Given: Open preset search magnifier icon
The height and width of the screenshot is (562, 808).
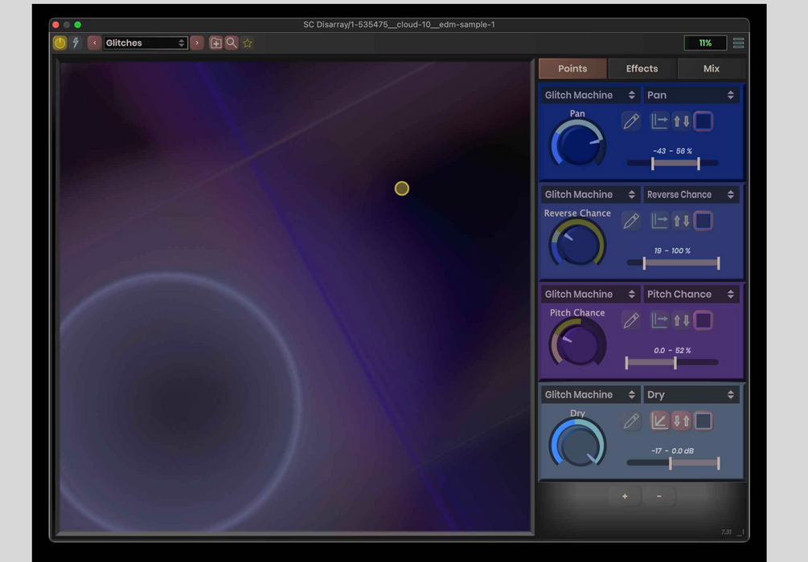Looking at the screenshot, I should 232,43.
